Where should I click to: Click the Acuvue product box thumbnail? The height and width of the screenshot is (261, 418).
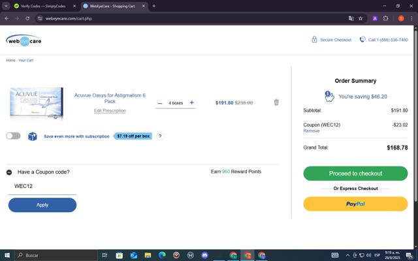[37, 103]
